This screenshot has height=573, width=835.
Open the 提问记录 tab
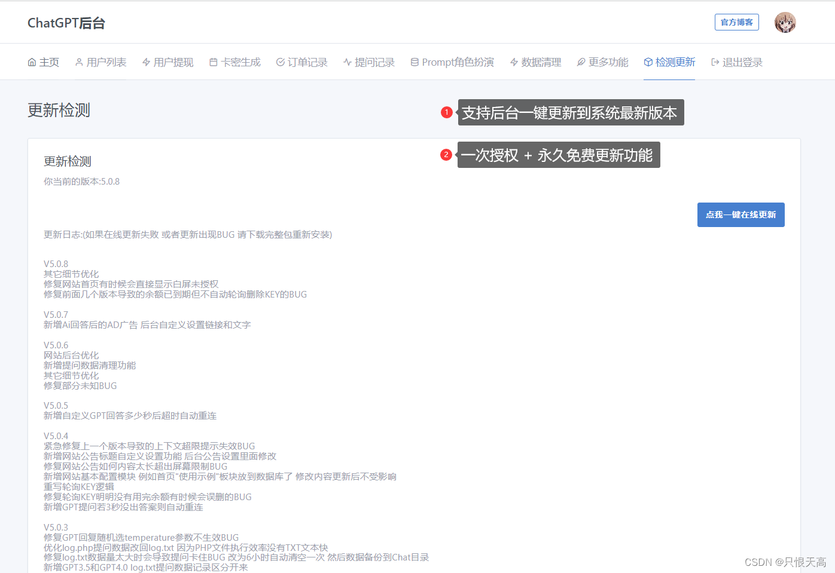click(x=369, y=62)
